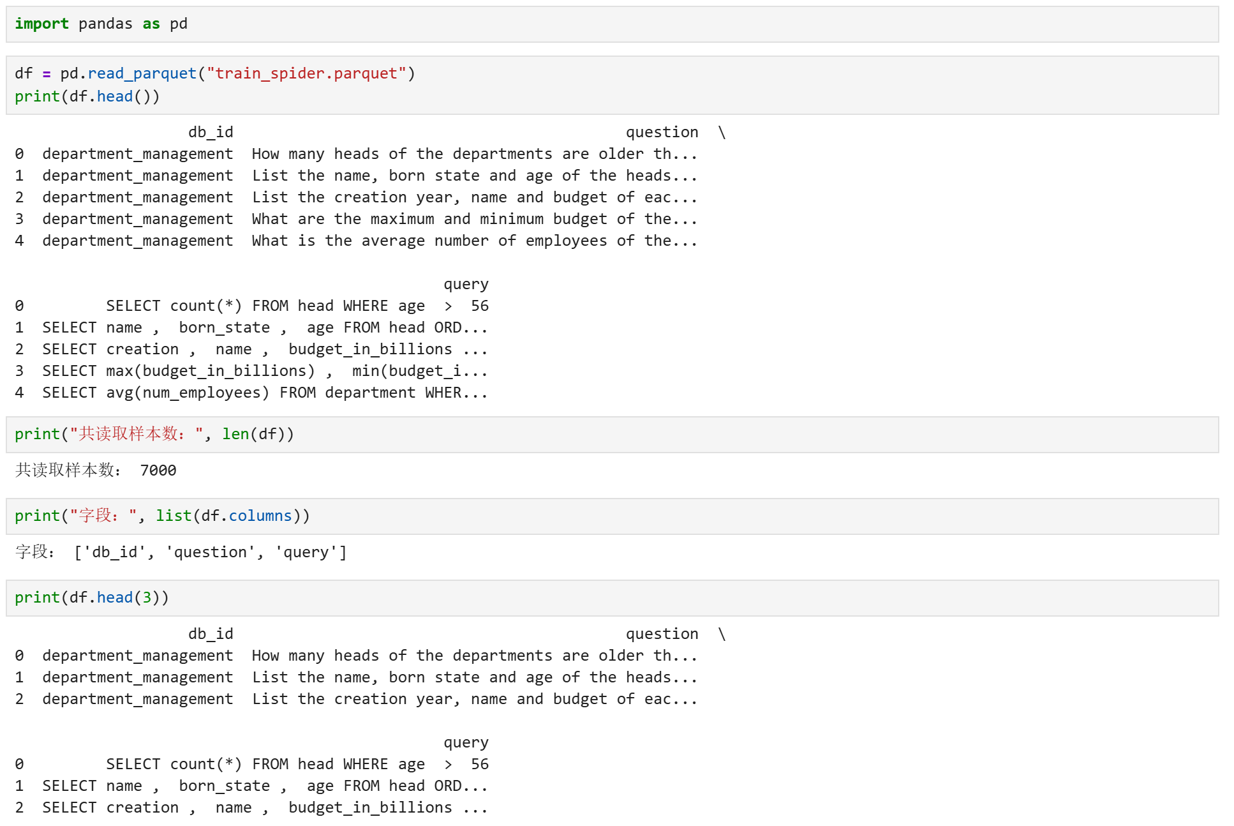The height and width of the screenshot is (826, 1234).
Task: Click the 'SELECT max(budget_in_billions)' query row
Action: 264,372
